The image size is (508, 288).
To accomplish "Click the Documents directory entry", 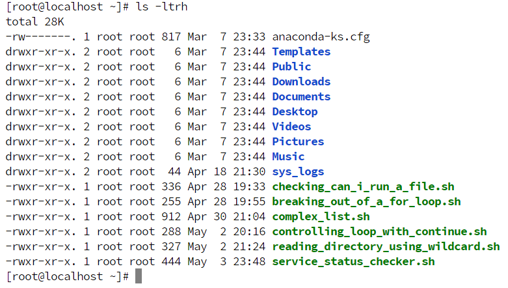I will [301, 96].
